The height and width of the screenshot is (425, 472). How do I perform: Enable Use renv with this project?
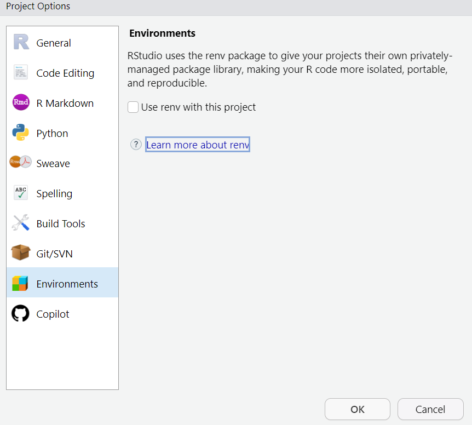pyautogui.click(x=133, y=107)
